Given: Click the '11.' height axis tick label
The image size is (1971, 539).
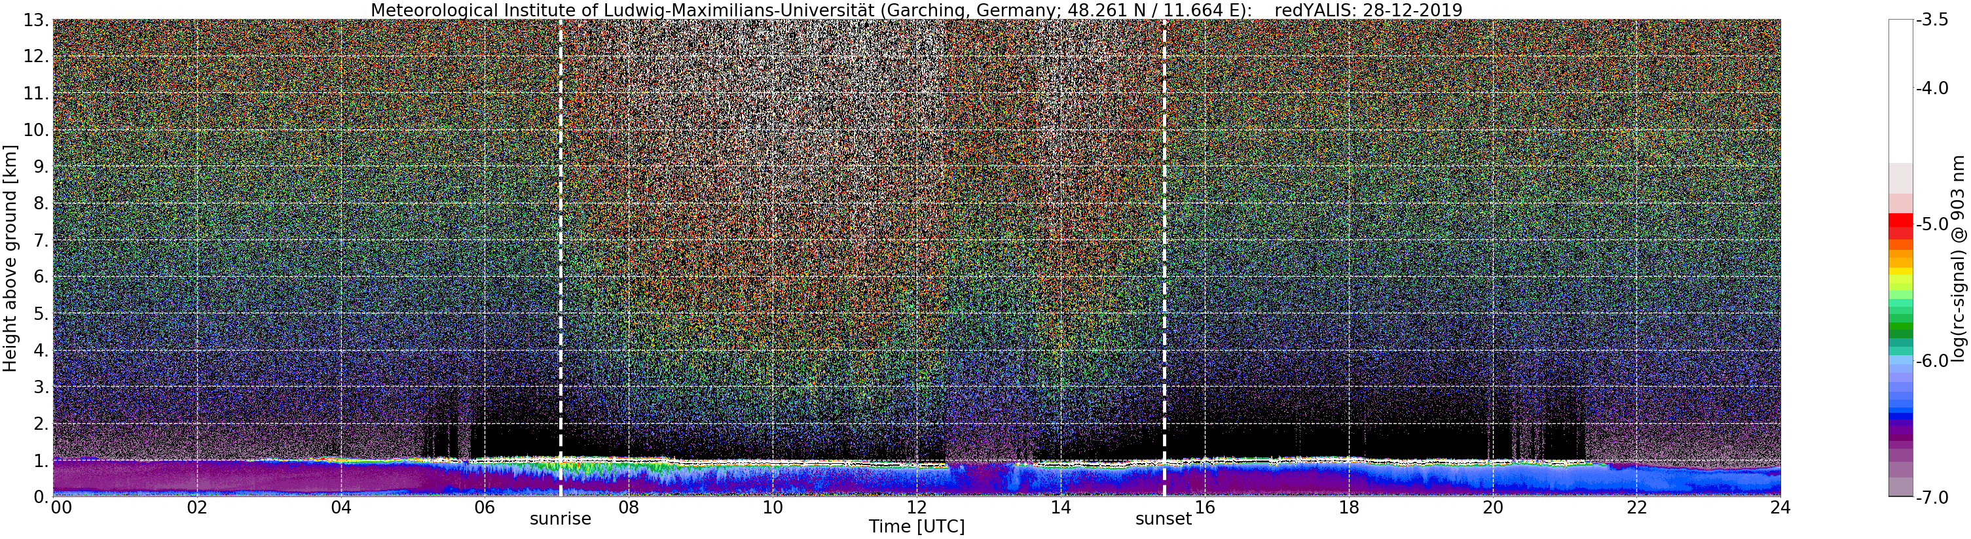Looking at the screenshot, I should pos(36,94).
